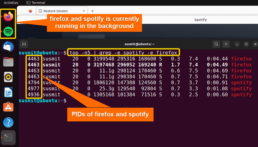Open the Help question mark icon
This screenshot has width=258, height=147.
(8, 122)
